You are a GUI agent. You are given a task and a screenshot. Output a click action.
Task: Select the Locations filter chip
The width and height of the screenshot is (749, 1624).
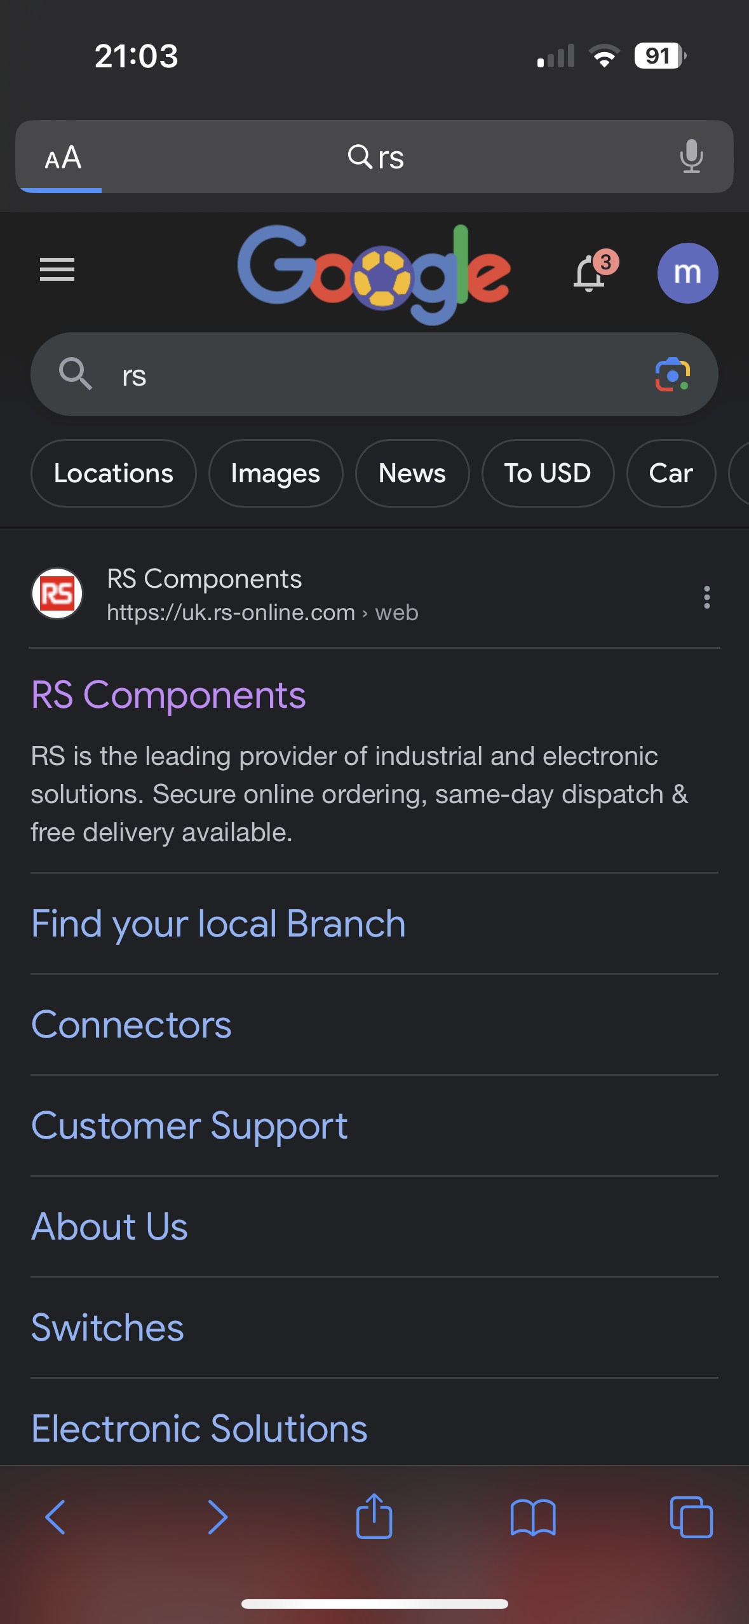point(114,473)
